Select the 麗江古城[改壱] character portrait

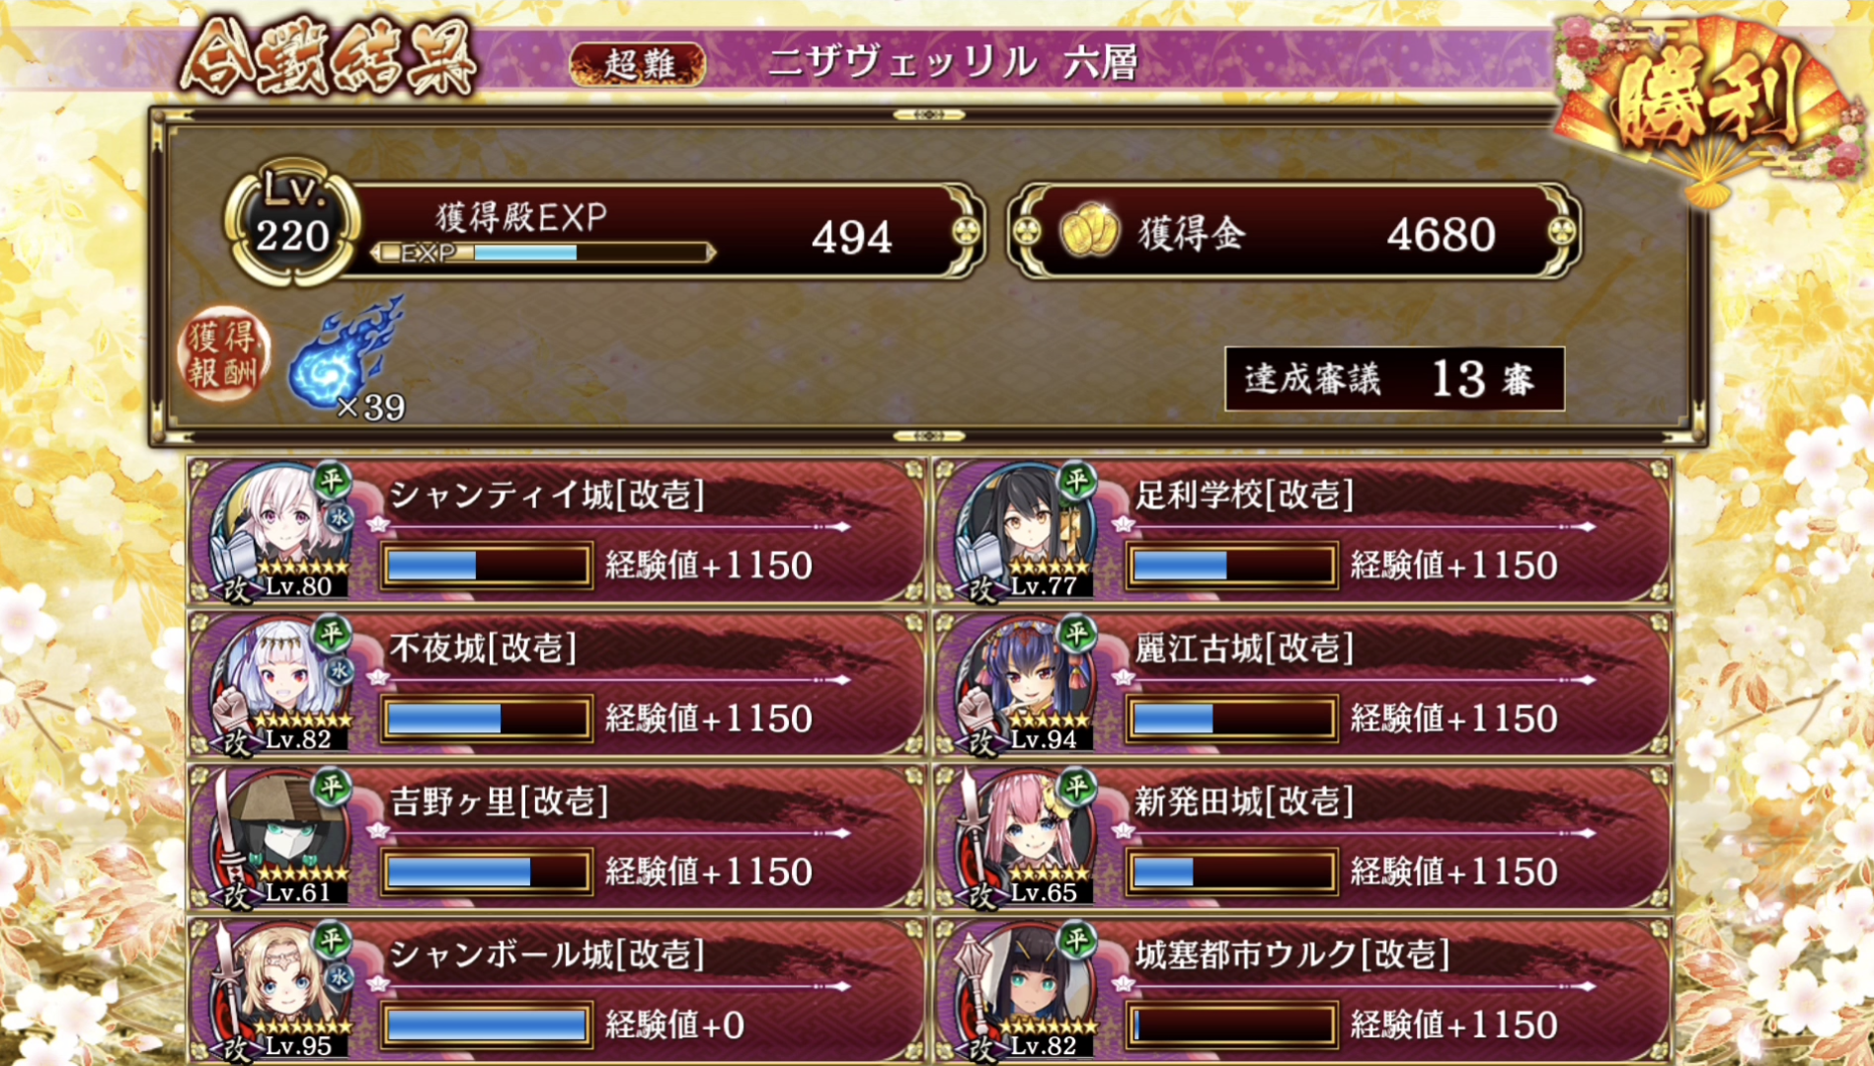(1027, 684)
